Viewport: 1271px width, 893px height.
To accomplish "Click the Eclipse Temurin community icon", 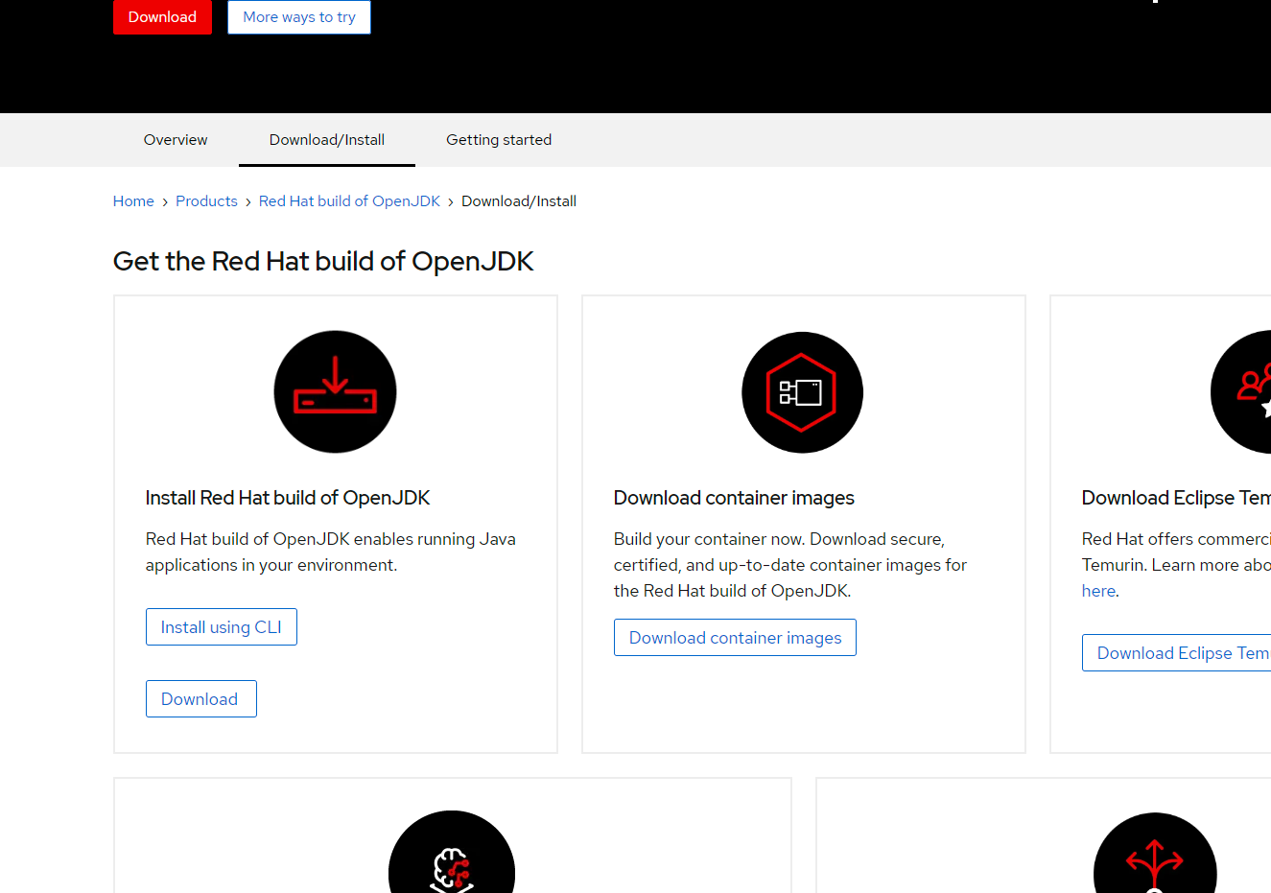I will coord(1241,392).
